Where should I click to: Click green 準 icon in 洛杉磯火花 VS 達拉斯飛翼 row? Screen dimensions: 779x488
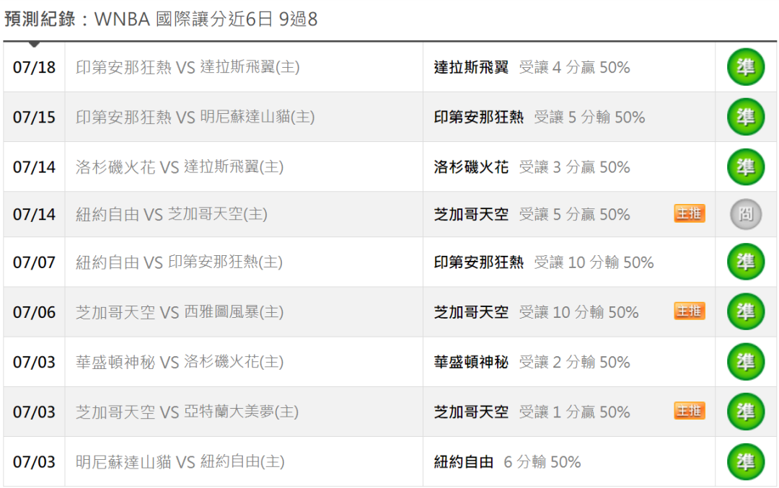click(746, 167)
